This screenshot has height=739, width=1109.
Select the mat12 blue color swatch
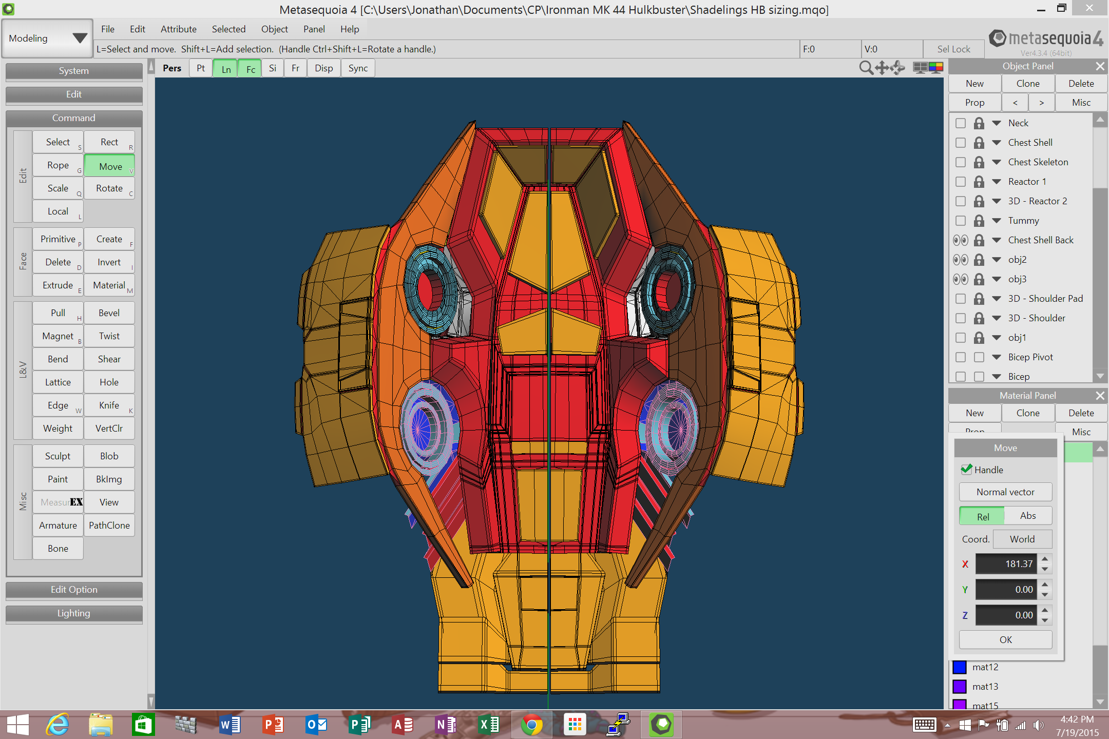959,667
